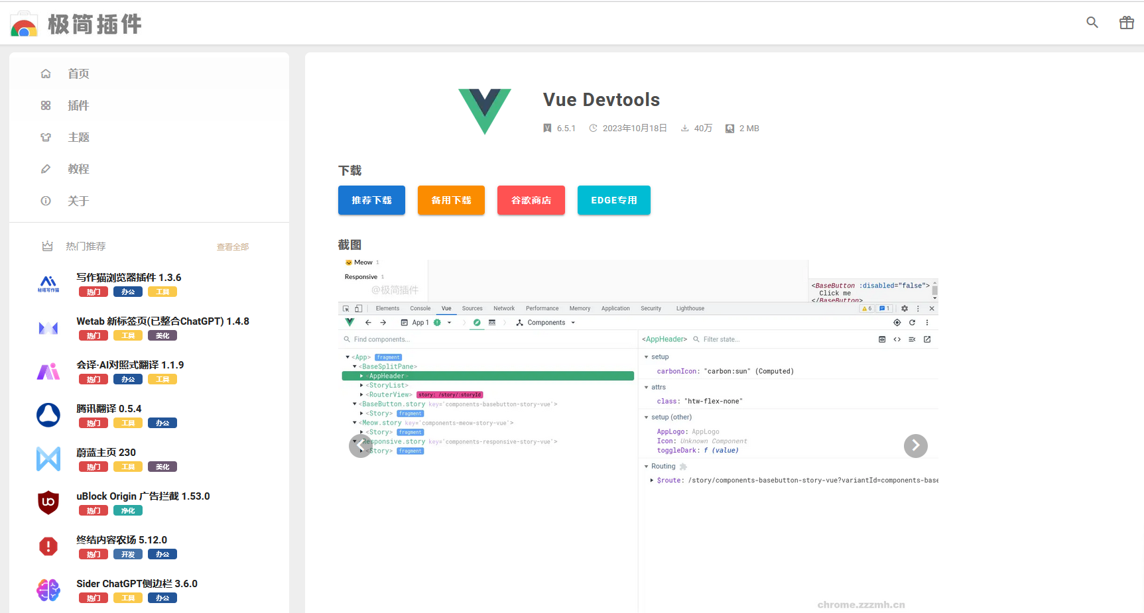Click Find components search field
1144x613 pixels.
487,339
